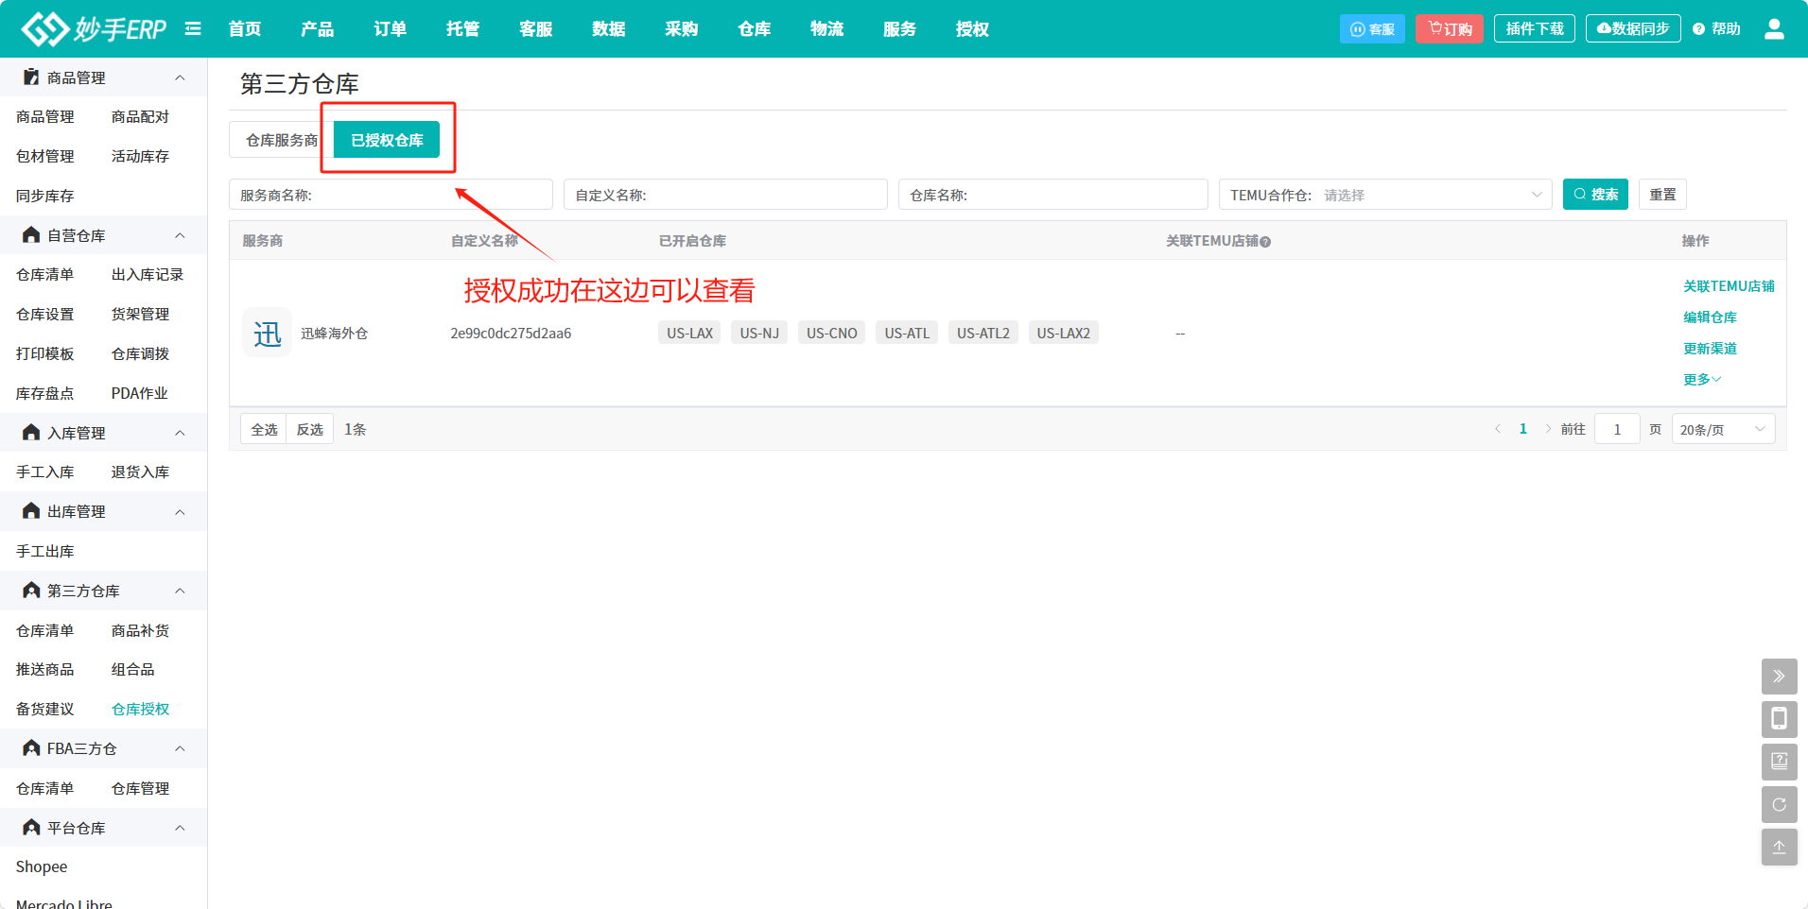Open Shopee under 平台仓库
Image resolution: width=1808 pixels, height=909 pixels.
click(42, 866)
